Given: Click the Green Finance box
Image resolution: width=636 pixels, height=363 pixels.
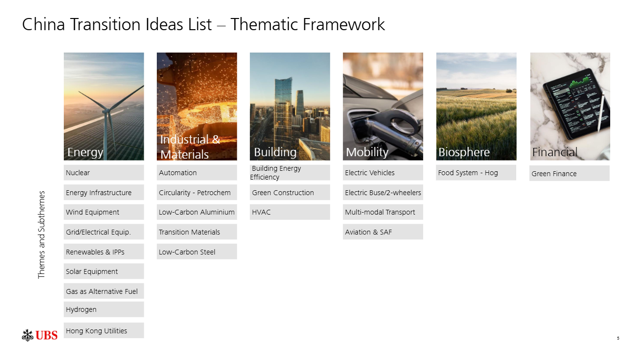Looking at the screenshot, I should tap(569, 174).
